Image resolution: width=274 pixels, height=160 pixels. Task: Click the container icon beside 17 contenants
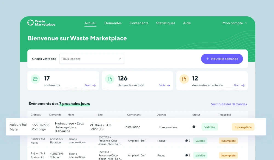pyautogui.click(x=35, y=79)
